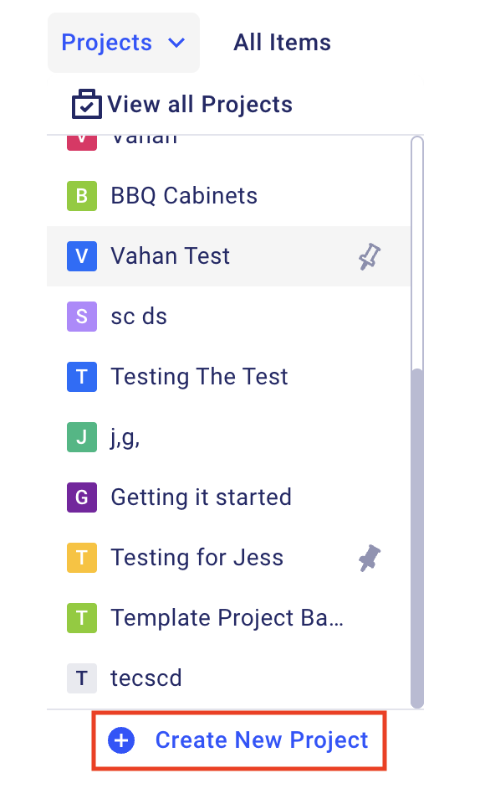The width and height of the screenshot is (485, 804).
Task: Click View all Projects link
Action: (x=200, y=105)
